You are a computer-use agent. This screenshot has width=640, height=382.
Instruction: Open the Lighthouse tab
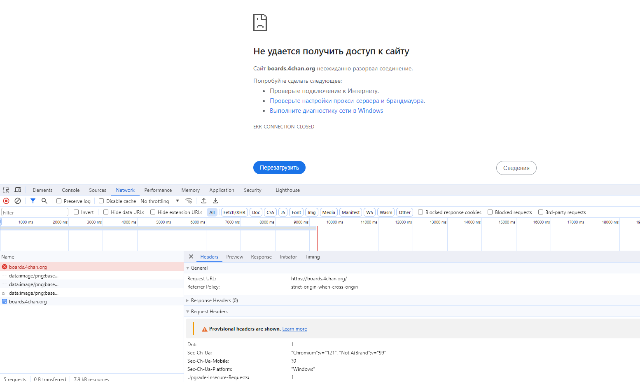tap(288, 190)
